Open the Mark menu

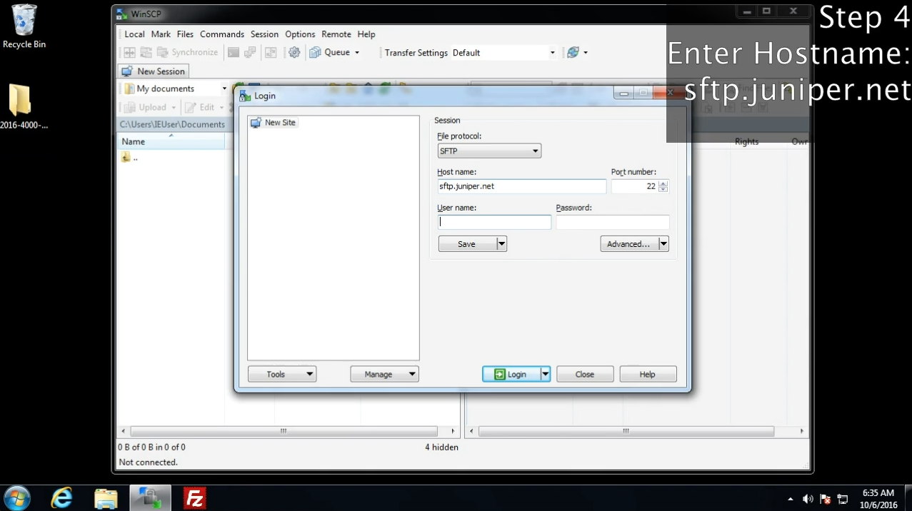pyautogui.click(x=161, y=34)
